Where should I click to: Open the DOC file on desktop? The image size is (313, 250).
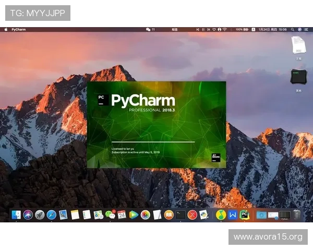298,45
